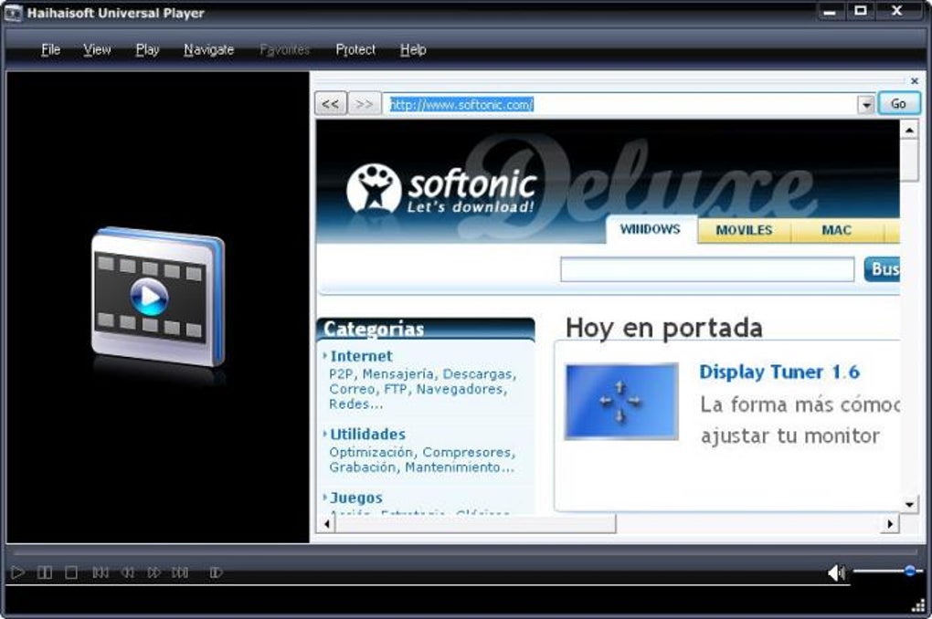Screen dimensions: 932x619
Task: Open the Internet category link
Action: click(362, 356)
